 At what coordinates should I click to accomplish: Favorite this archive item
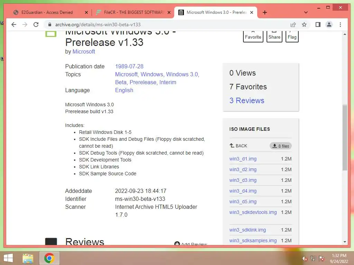[253, 36]
